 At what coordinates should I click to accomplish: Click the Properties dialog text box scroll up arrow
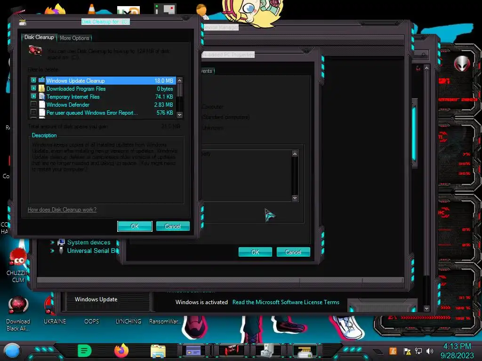pos(295,154)
